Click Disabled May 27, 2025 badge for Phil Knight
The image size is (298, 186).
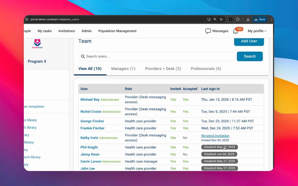(220, 147)
